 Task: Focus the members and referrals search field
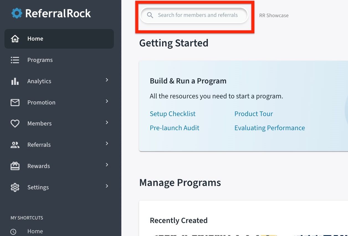pos(198,15)
